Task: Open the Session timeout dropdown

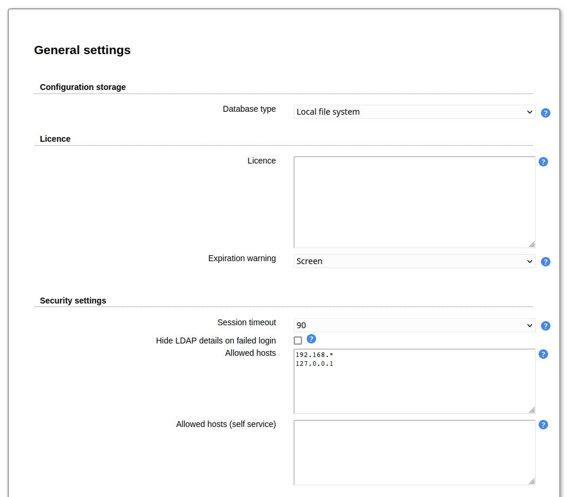Action: point(414,325)
